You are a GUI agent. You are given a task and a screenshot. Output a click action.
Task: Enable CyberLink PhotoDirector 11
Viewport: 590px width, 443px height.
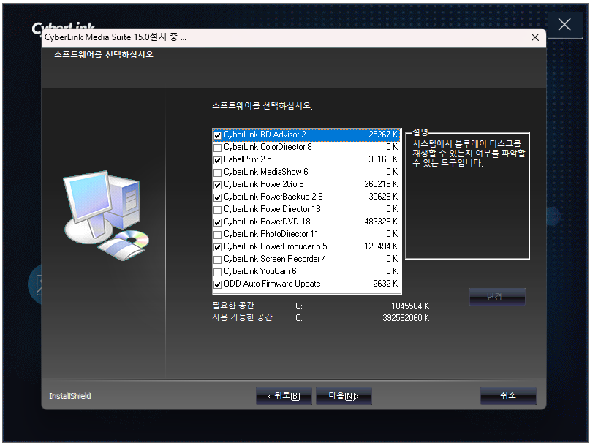(216, 235)
